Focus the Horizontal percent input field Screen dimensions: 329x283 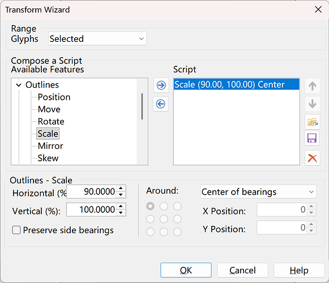tap(92, 191)
